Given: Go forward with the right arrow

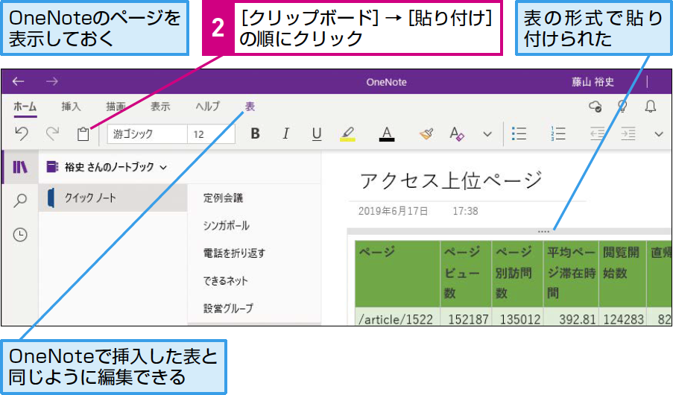Looking at the screenshot, I should coord(52,81).
